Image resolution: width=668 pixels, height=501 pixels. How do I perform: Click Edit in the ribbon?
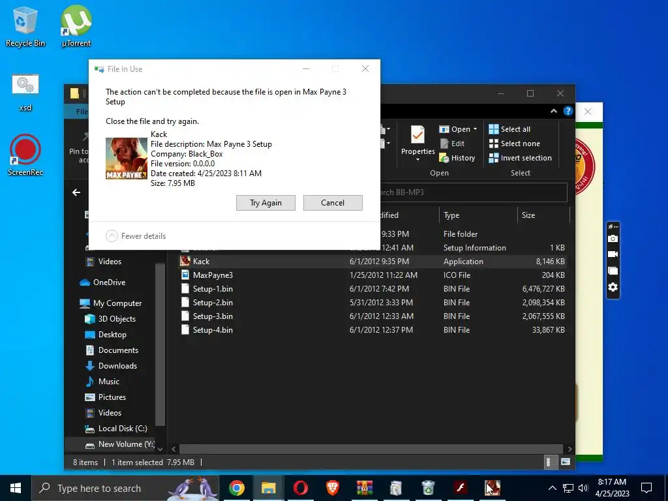[453, 144]
